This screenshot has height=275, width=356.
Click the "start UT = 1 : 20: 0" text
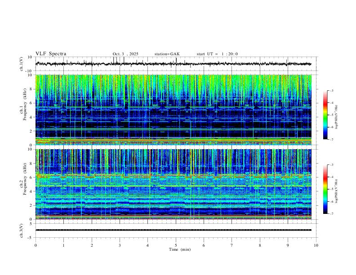click(x=217, y=54)
